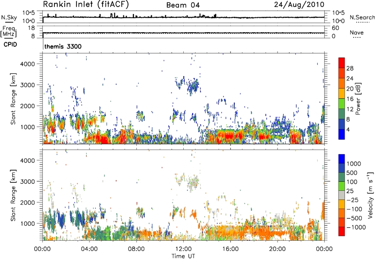Image resolution: width=375 pixels, height=259 pixels.
Task: Click the 'themis 3300' CPID text
Action: (63, 46)
